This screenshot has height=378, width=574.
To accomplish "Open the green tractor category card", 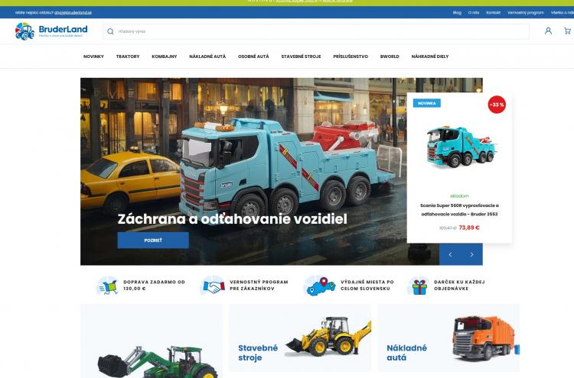I will point(152,341).
